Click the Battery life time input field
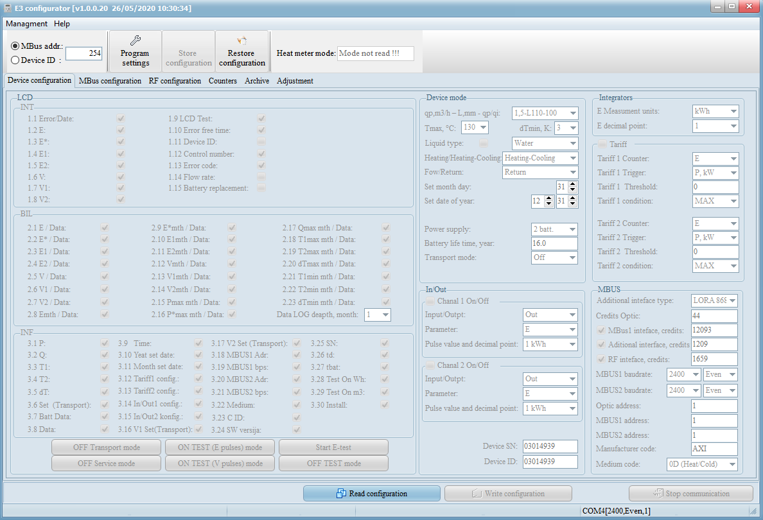Screen dimensions: 763x520 point(554,244)
